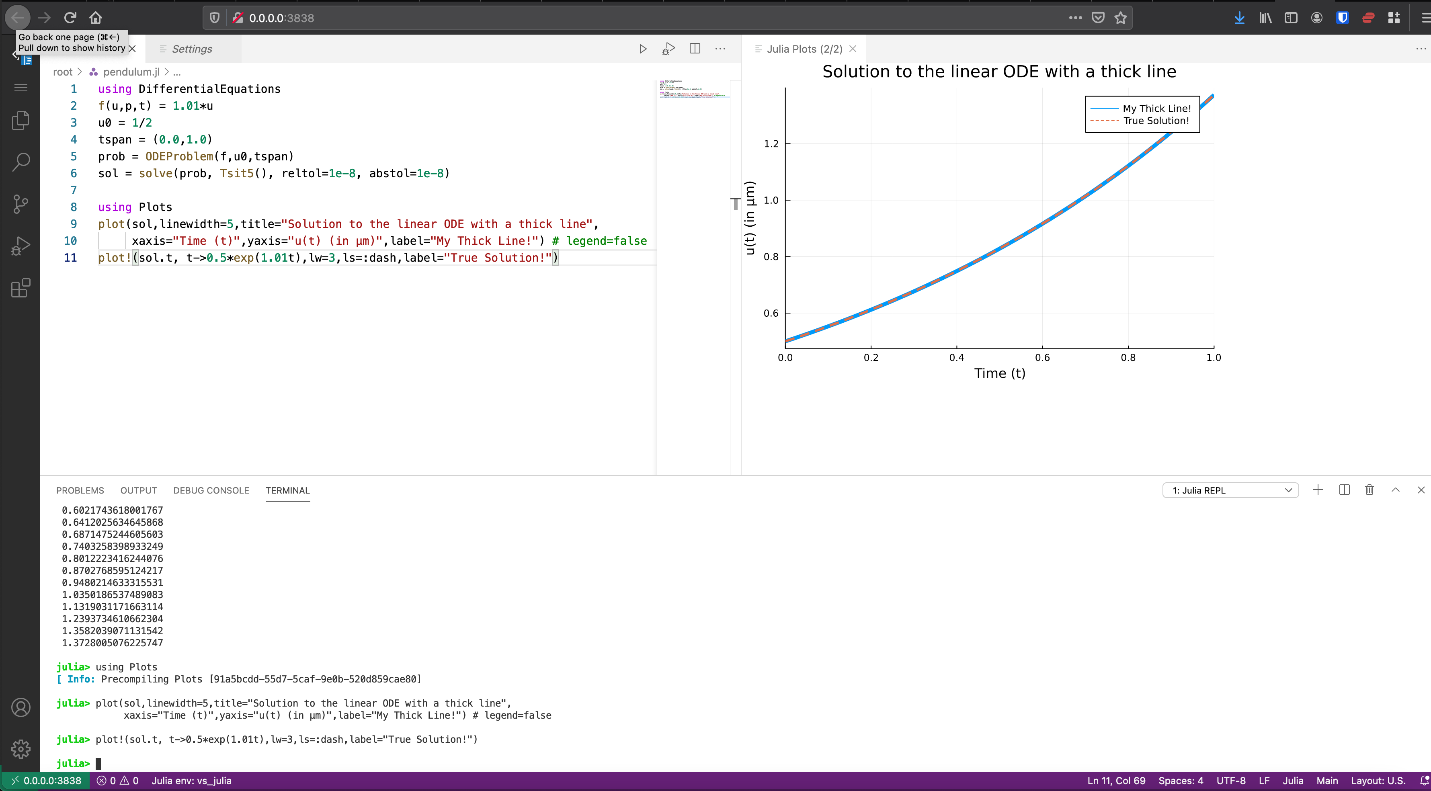Open the Source Control view
Viewport: 1431px width, 791px height.
click(x=21, y=204)
